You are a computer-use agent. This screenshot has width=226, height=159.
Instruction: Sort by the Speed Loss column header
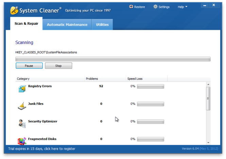click(x=146, y=79)
